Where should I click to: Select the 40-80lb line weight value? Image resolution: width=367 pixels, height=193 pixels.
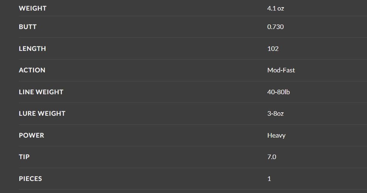tap(278, 92)
